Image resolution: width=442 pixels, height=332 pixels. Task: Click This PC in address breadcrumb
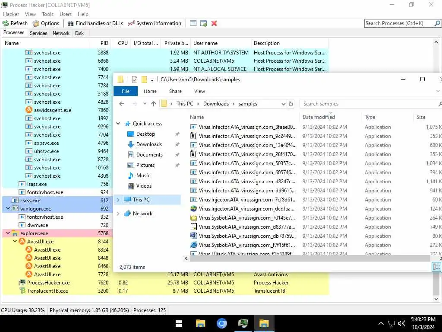(x=185, y=104)
